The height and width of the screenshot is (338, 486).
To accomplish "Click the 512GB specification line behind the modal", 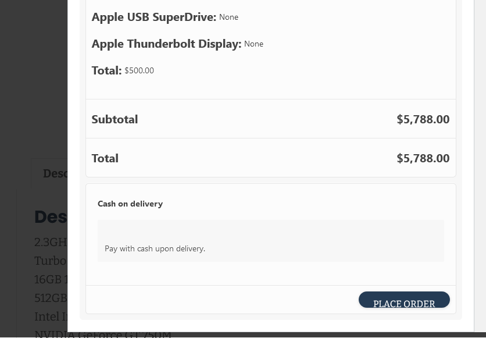I will (51, 298).
